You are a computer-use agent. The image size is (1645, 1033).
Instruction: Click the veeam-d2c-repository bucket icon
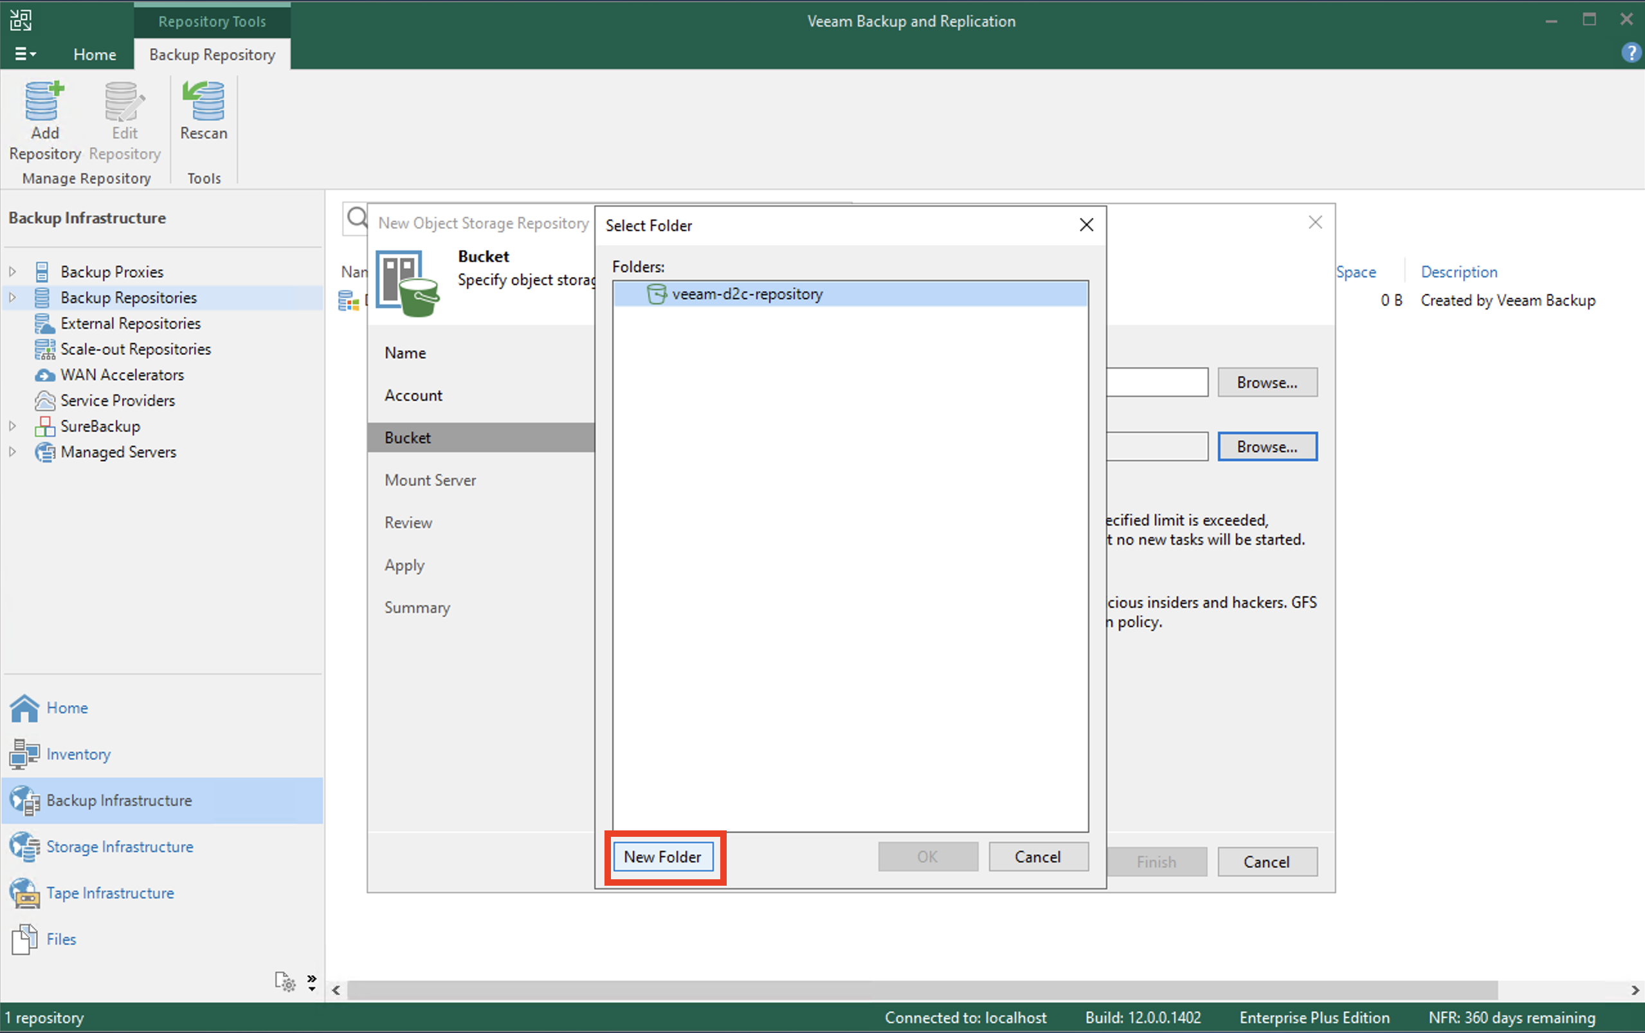[x=656, y=294]
